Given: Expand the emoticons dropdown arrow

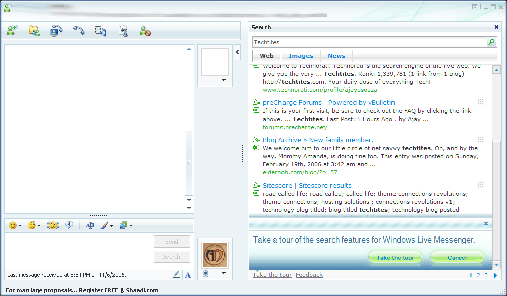Looking at the screenshot, I should [x=20, y=226].
